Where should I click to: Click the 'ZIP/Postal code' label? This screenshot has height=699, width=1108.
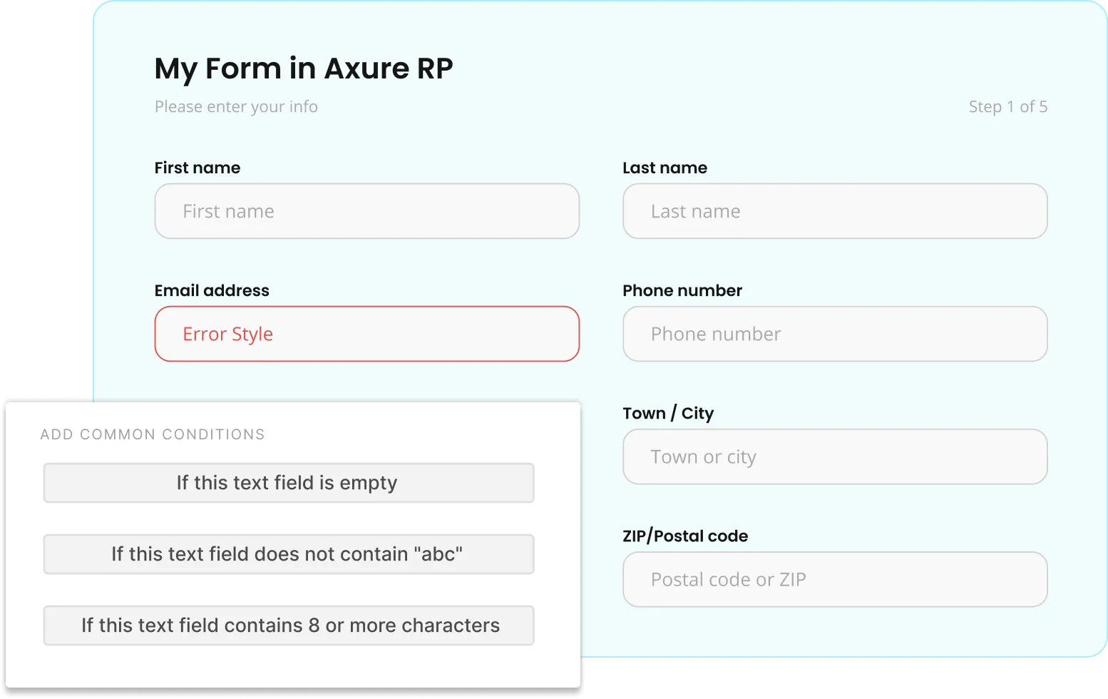tap(685, 536)
